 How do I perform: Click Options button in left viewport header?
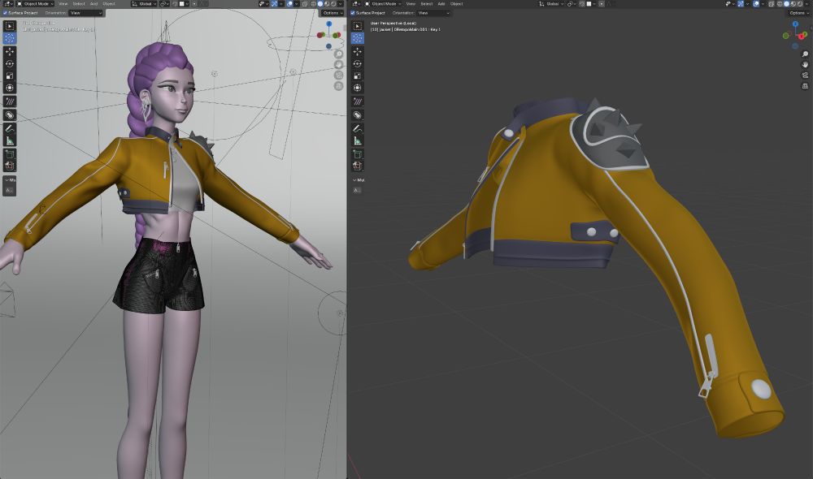click(331, 13)
